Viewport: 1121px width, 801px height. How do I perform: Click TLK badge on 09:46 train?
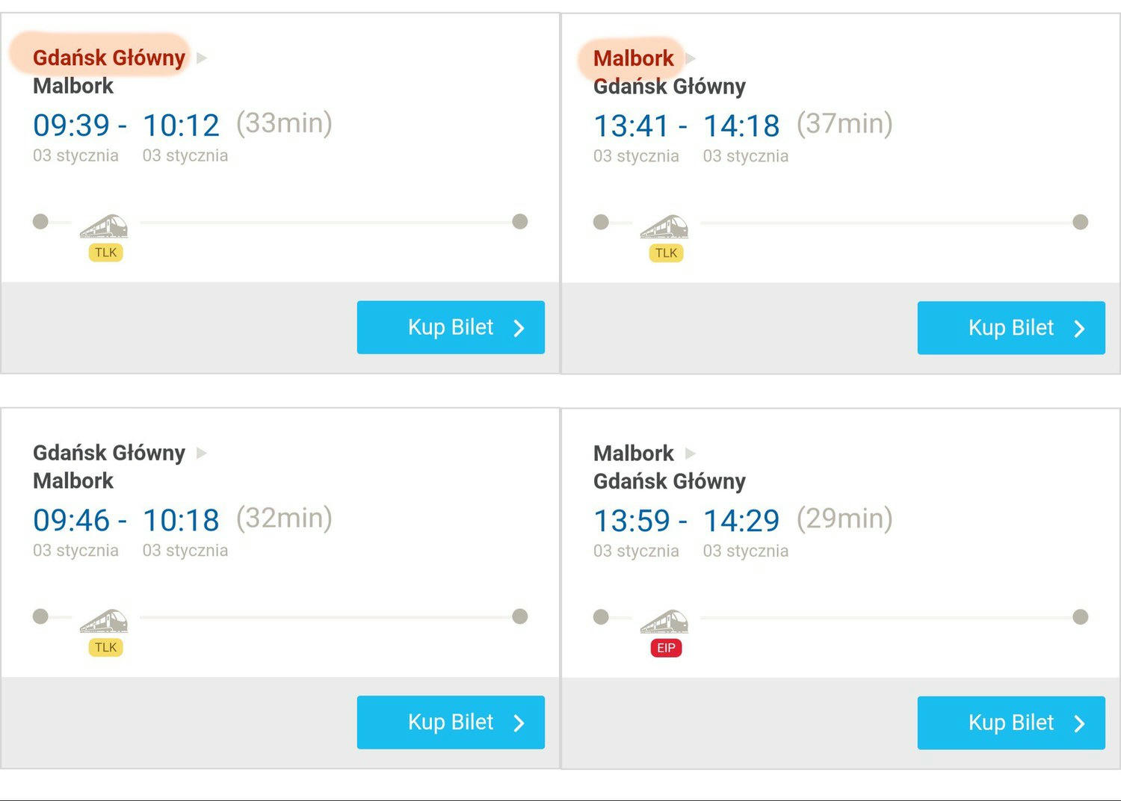point(105,647)
